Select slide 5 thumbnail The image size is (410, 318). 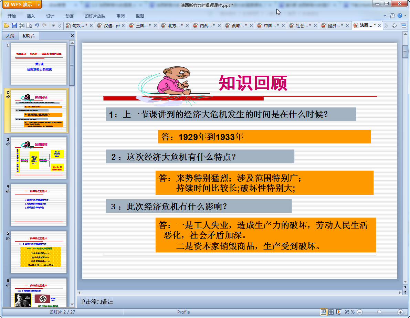click(39, 252)
